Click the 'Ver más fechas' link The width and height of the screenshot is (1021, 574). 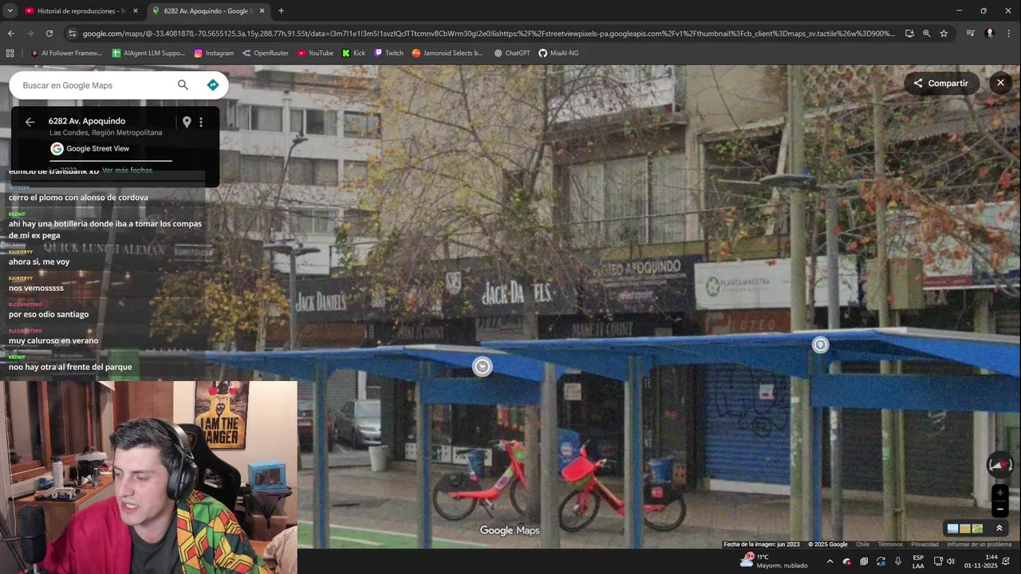click(x=127, y=171)
